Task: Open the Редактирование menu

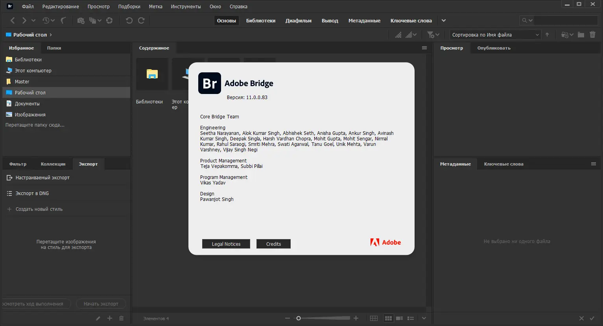Action: pyautogui.click(x=61, y=7)
